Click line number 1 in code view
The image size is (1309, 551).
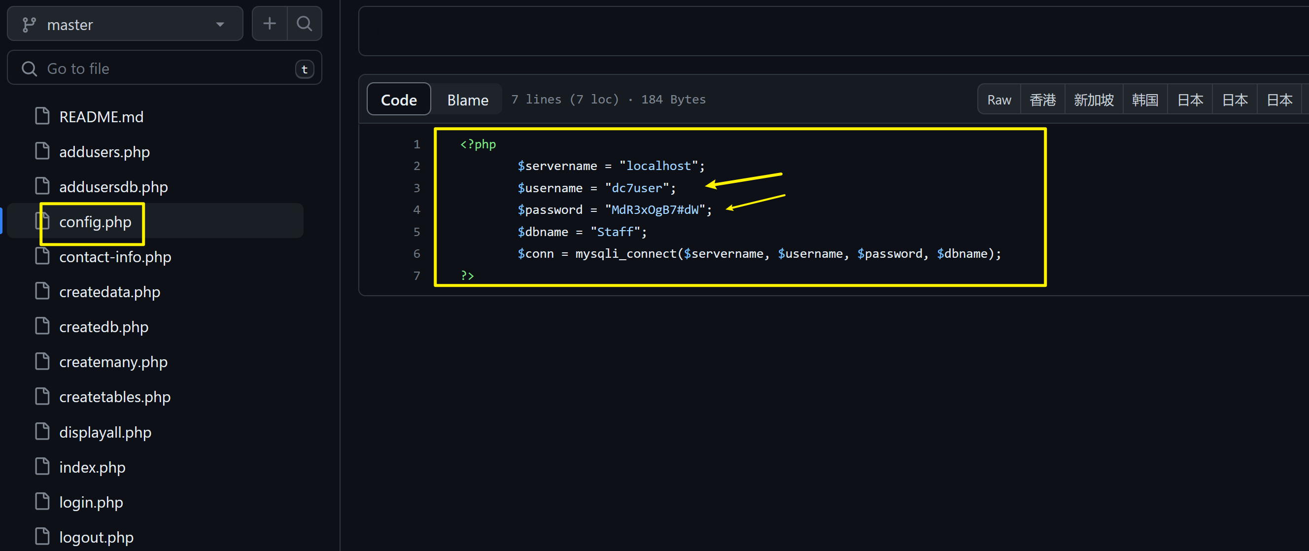point(416,144)
